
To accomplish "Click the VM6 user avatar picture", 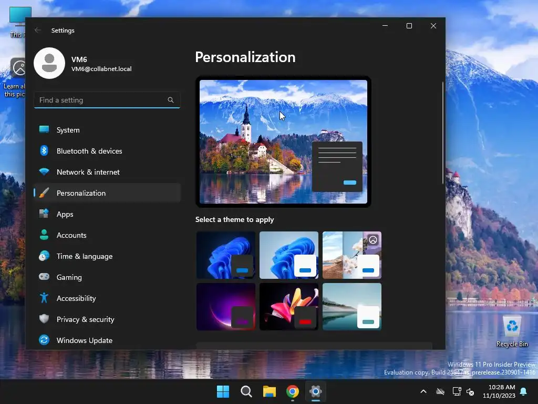I will pos(49,63).
